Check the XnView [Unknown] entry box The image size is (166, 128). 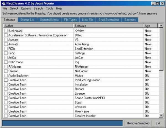6,31
